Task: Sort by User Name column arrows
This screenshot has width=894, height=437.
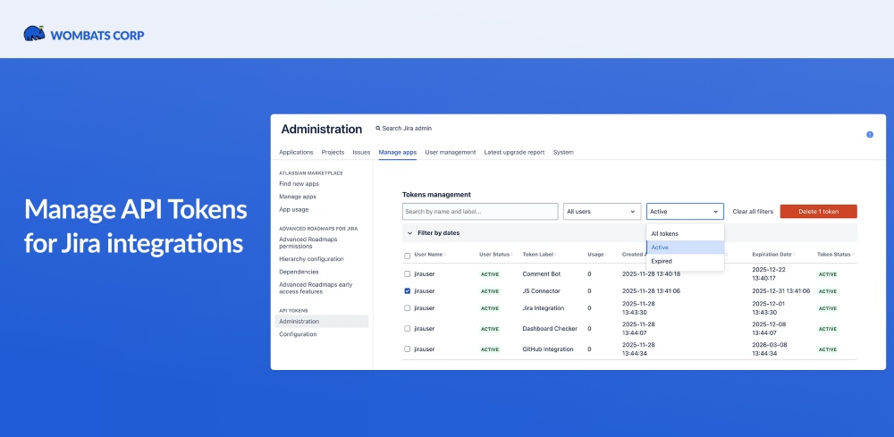Action: pyautogui.click(x=444, y=255)
